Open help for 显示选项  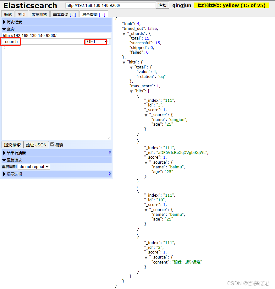pos(110,174)
